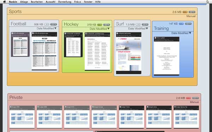Click the orange color label pill of Sports
The height and width of the screenshot is (132, 212).
pyautogui.click(x=185, y=12)
